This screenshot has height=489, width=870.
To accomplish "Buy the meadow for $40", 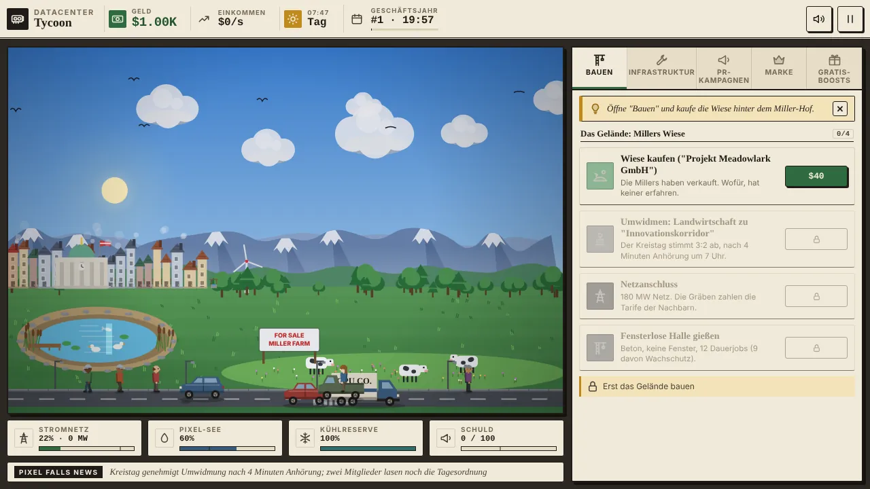I will coord(816,176).
